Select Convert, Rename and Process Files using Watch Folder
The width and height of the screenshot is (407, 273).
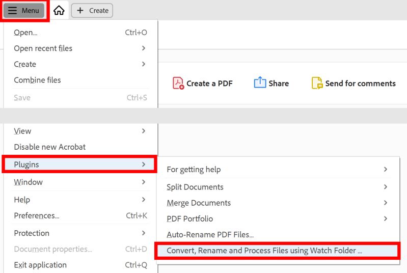pos(278,251)
